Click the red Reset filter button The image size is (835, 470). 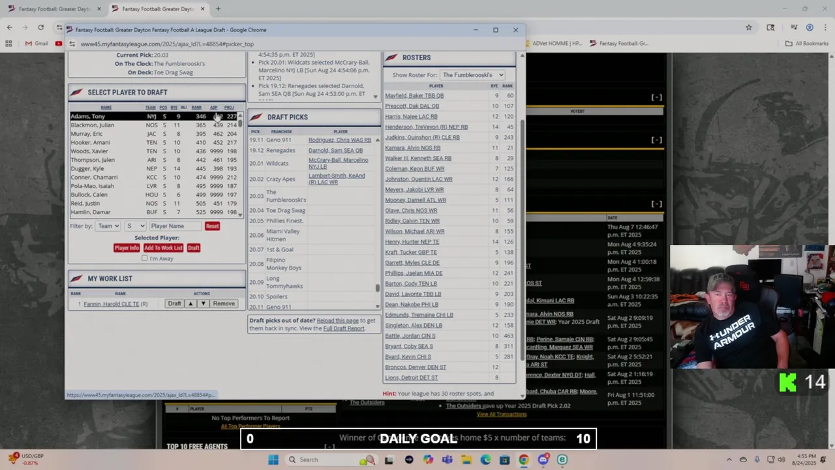212,226
